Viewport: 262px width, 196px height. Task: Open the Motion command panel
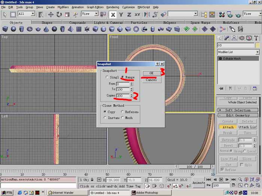pyautogui.click(x=242, y=38)
